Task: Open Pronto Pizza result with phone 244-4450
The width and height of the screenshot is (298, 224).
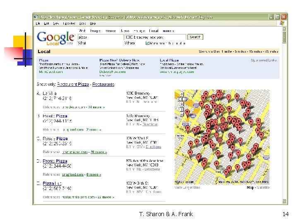Action: click(x=55, y=161)
